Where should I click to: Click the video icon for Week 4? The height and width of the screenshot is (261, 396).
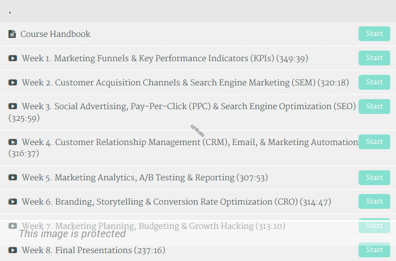click(x=13, y=142)
